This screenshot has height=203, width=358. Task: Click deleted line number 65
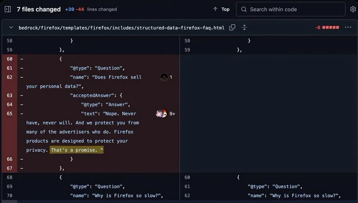pyautogui.click(x=9, y=114)
